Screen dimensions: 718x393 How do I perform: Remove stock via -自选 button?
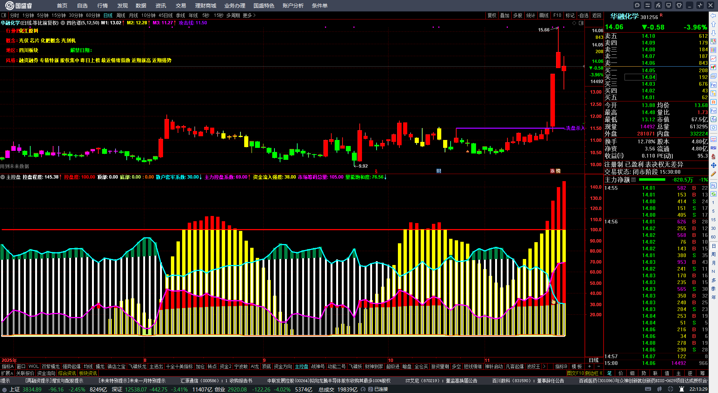(x=583, y=15)
